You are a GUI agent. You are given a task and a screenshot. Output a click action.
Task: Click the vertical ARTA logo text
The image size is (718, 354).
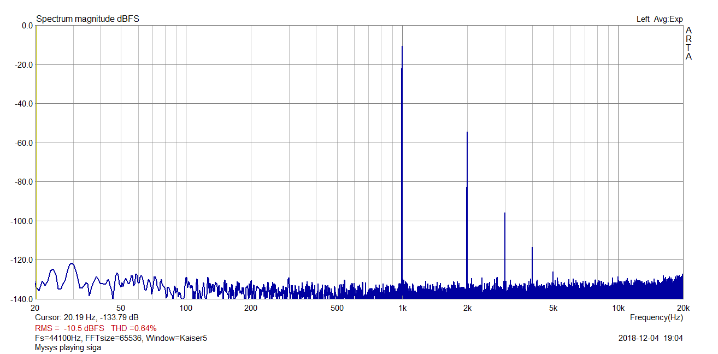pos(688,43)
